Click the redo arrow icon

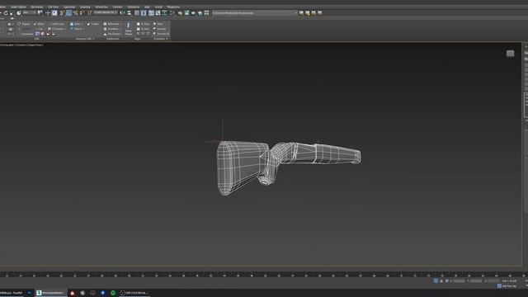6,13
